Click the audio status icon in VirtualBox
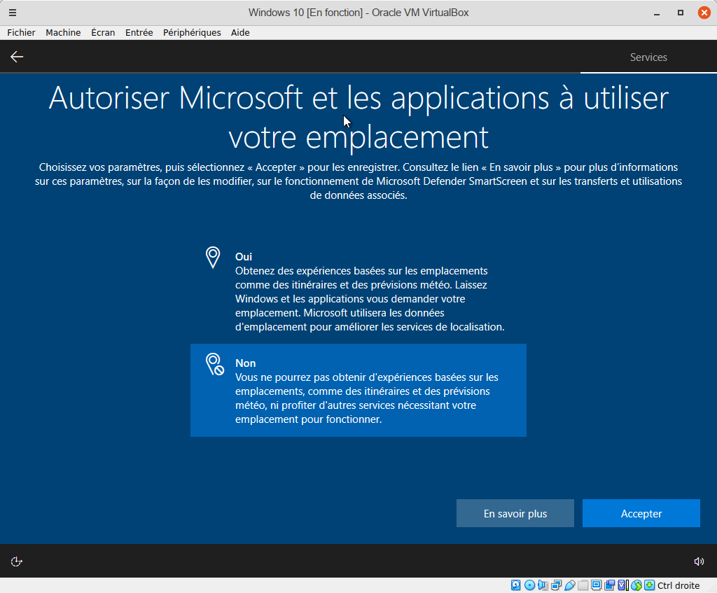Image resolution: width=717 pixels, height=593 pixels. [x=543, y=585]
